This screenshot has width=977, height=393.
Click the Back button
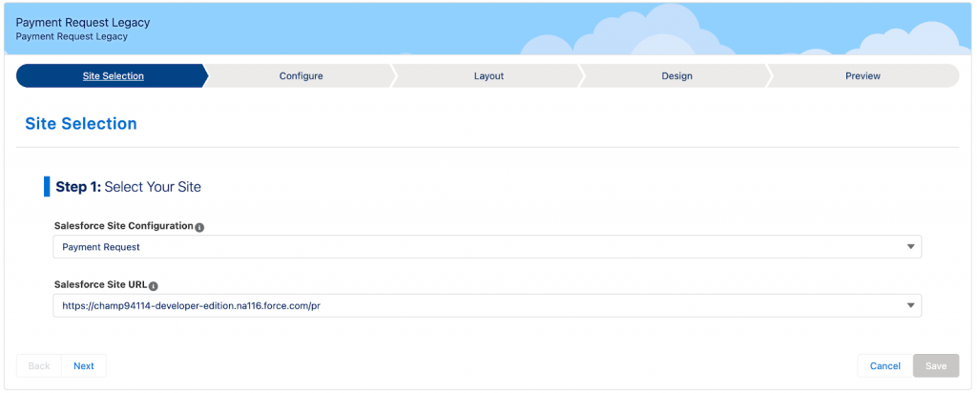tap(38, 365)
